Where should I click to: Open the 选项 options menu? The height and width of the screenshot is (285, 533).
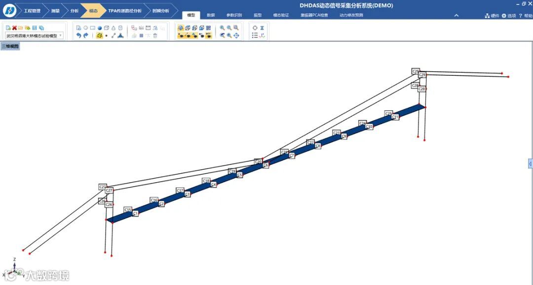[x=508, y=16]
